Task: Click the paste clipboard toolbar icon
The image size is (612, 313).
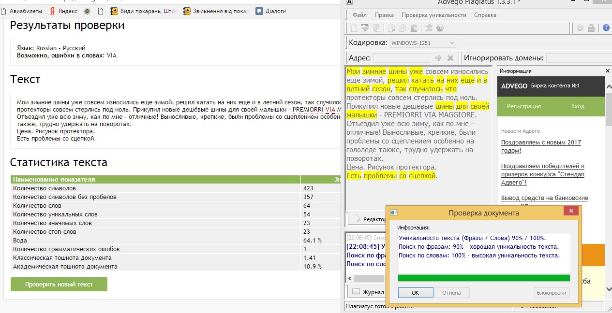Action: tap(414, 28)
